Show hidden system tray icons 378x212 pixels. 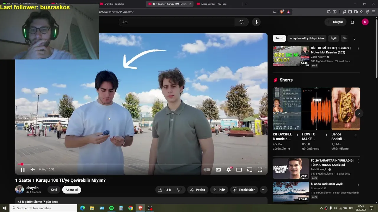[321, 208]
